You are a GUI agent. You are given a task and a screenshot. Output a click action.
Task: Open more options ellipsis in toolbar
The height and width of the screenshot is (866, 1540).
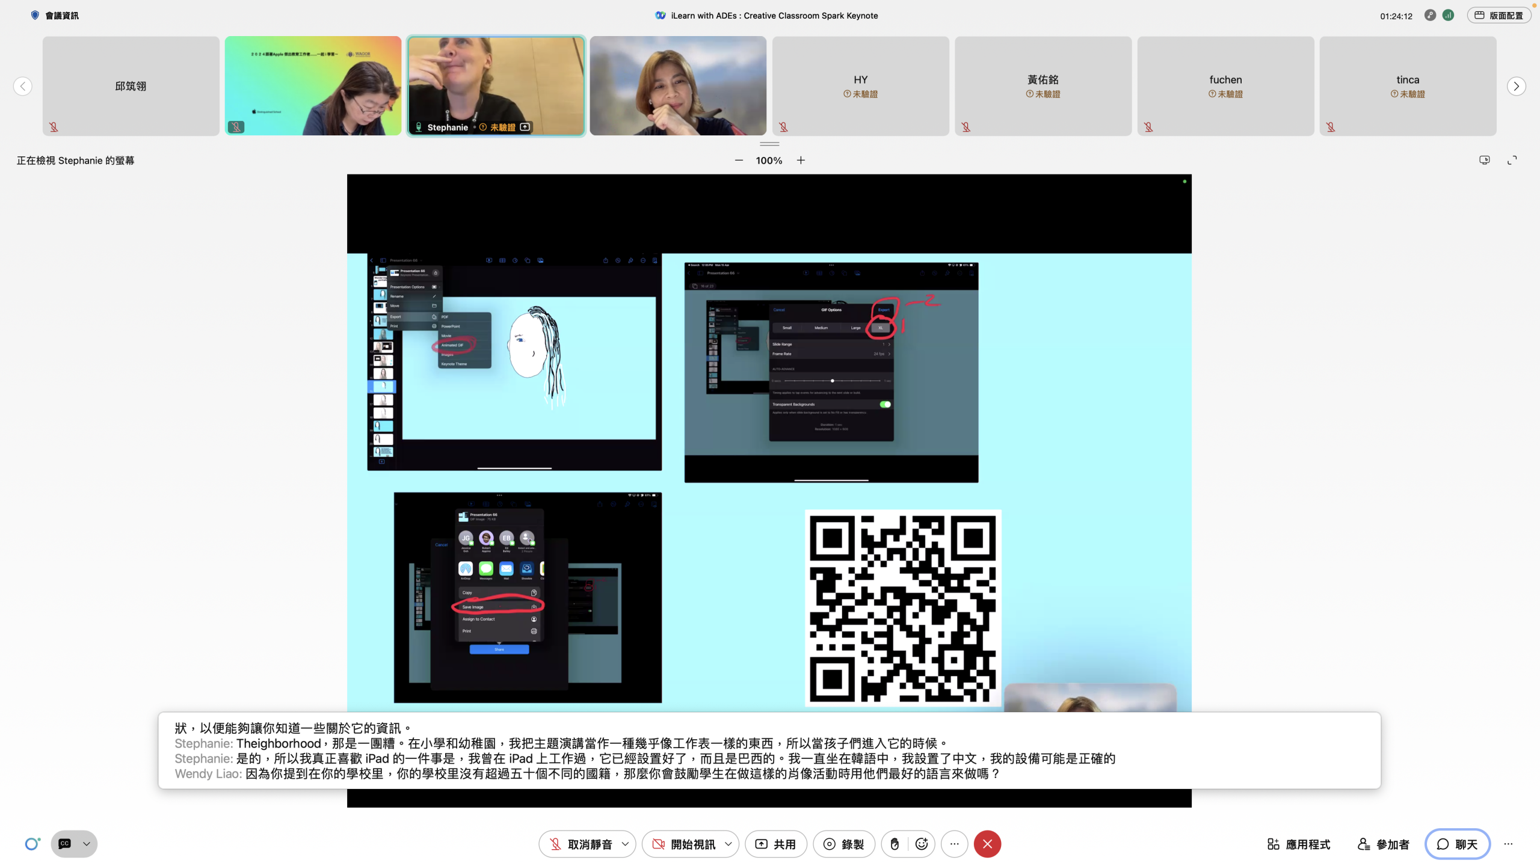click(954, 844)
